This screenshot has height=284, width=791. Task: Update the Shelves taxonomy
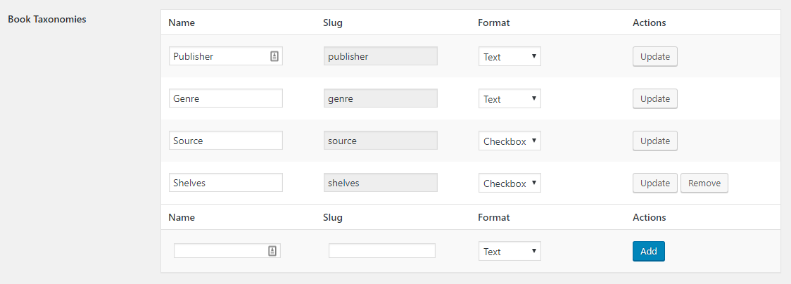tap(654, 183)
